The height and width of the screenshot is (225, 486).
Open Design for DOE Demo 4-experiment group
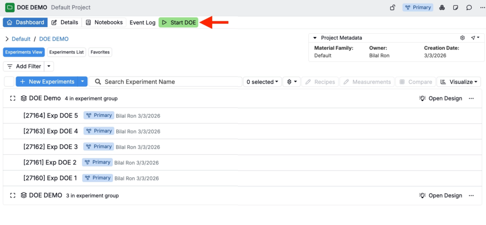[x=440, y=99]
